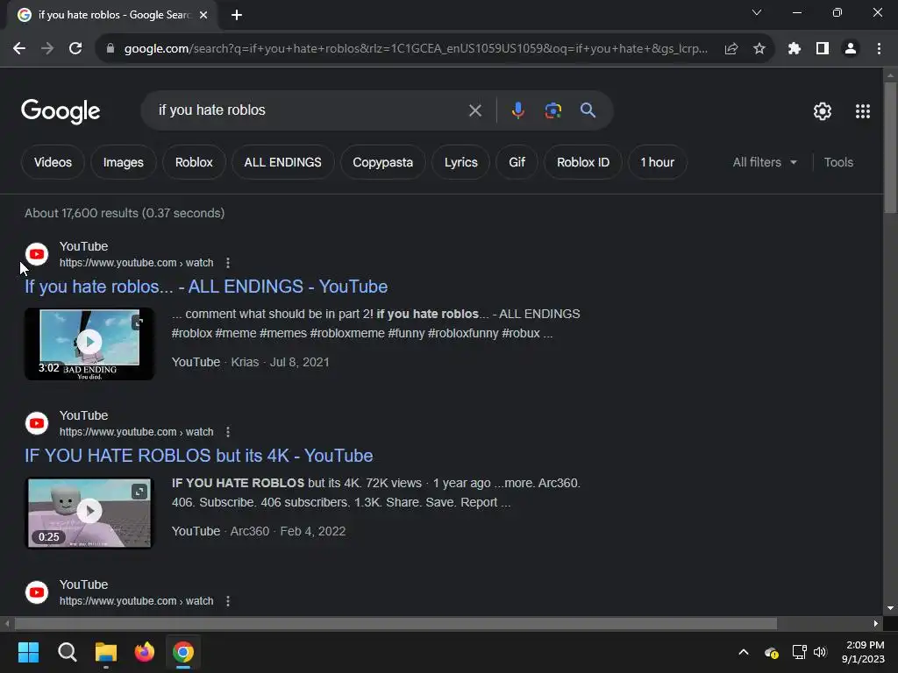The height and width of the screenshot is (673, 898).
Task: Expand the All filters dropdown
Action: [x=765, y=162]
